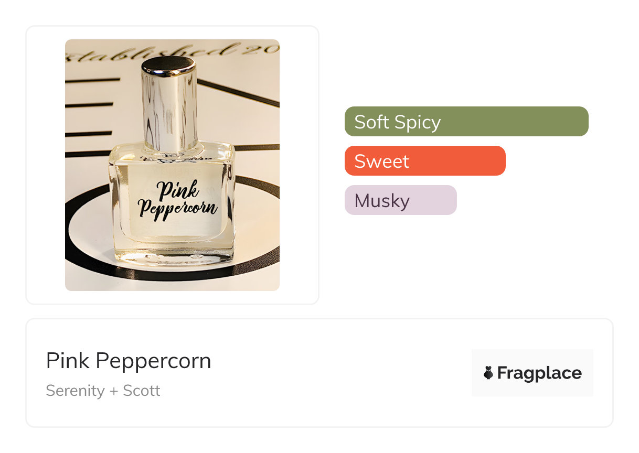Select the orange Sweet accord bar

click(425, 161)
